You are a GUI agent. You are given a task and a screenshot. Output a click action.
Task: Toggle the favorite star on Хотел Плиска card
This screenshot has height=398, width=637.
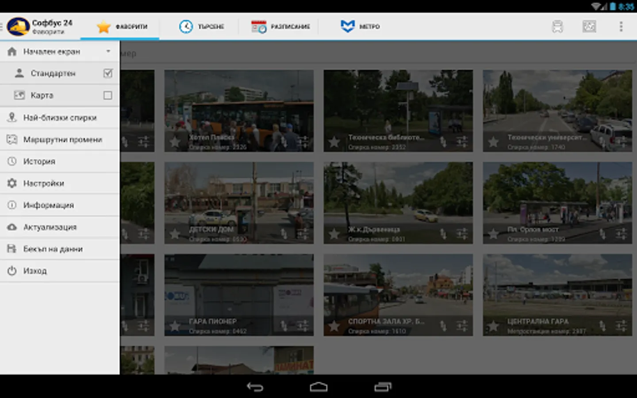pyautogui.click(x=175, y=142)
